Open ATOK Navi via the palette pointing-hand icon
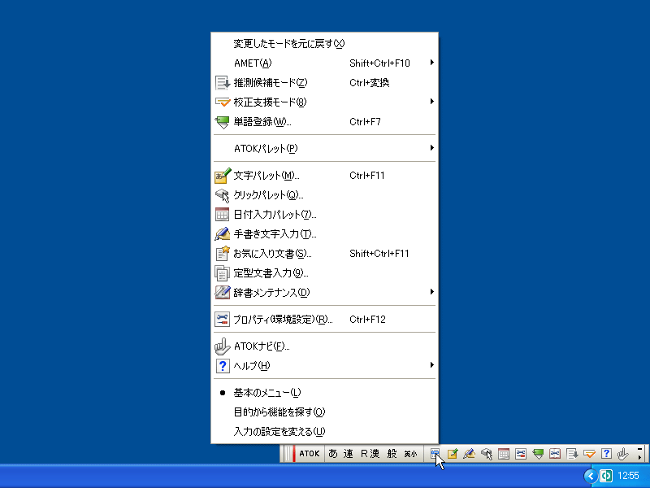The width and height of the screenshot is (650, 488). point(623,454)
